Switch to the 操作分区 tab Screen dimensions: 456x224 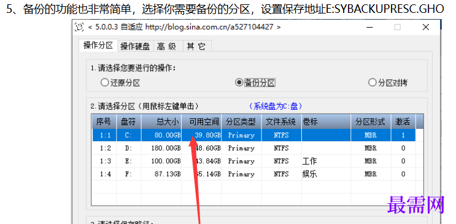point(98,45)
